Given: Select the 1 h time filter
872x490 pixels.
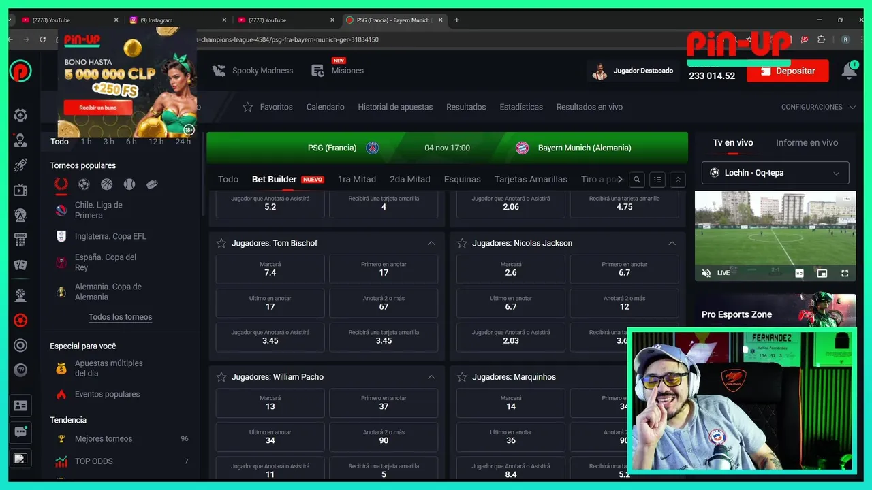Looking at the screenshot, I should click(86, 142).
